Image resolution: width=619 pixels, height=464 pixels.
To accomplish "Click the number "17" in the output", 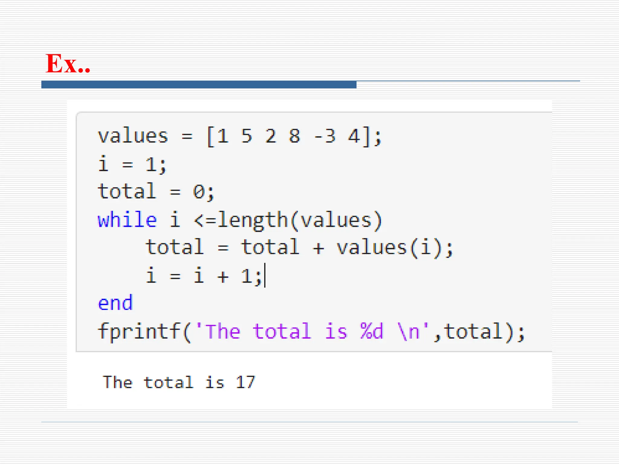I will point(245,382).
